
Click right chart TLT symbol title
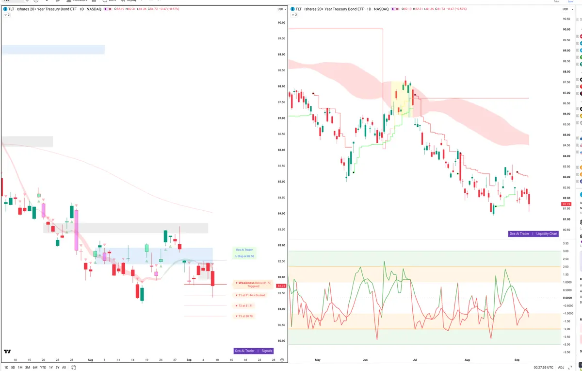coord(342,9)
